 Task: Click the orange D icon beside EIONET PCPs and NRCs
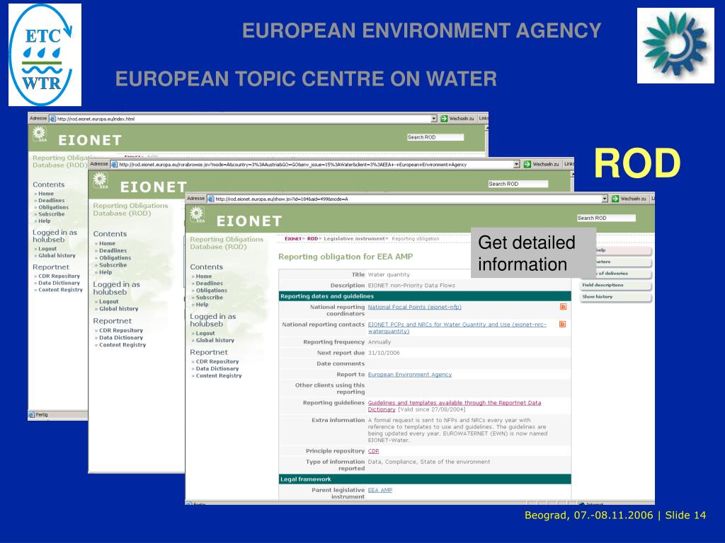(x=563, y=324)
